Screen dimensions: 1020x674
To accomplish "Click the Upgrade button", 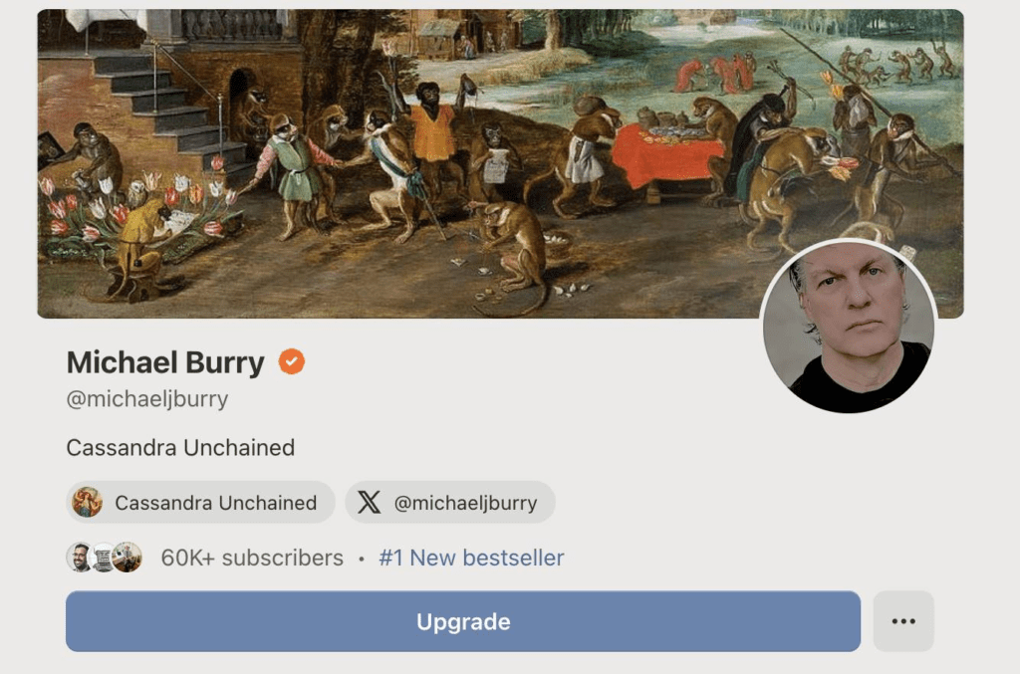I will [463, 621].
